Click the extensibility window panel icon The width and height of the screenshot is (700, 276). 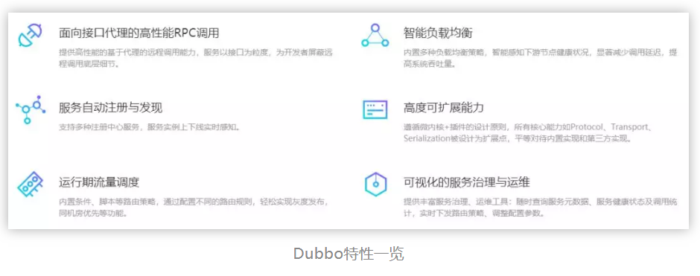375,109
